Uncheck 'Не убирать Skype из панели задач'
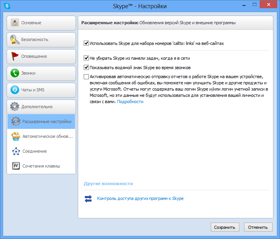The height and width of the screenshot is (239, 280). (x=86, y=58)
